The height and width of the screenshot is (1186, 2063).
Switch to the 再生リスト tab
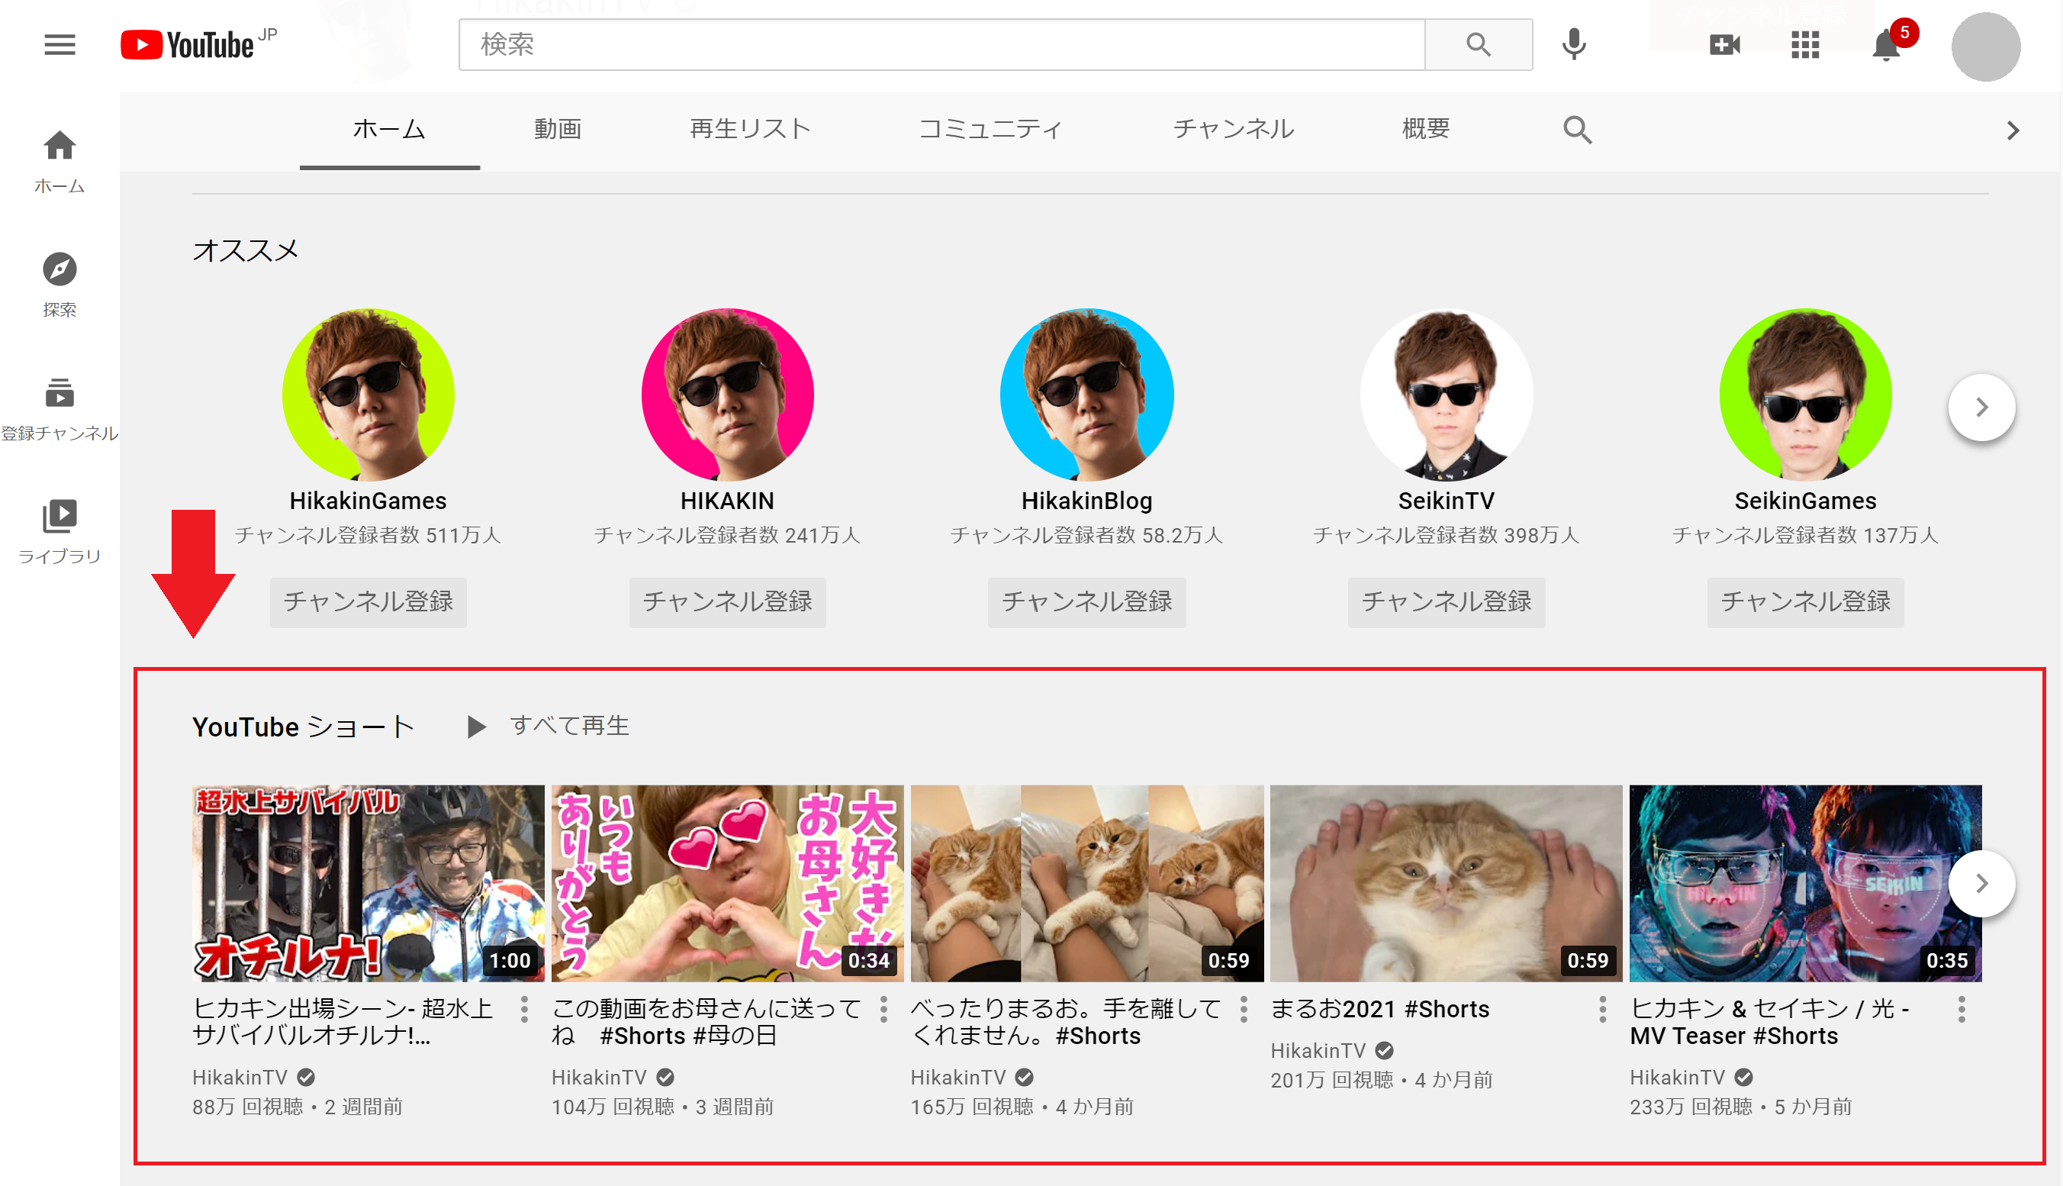[x=750, y=130]
